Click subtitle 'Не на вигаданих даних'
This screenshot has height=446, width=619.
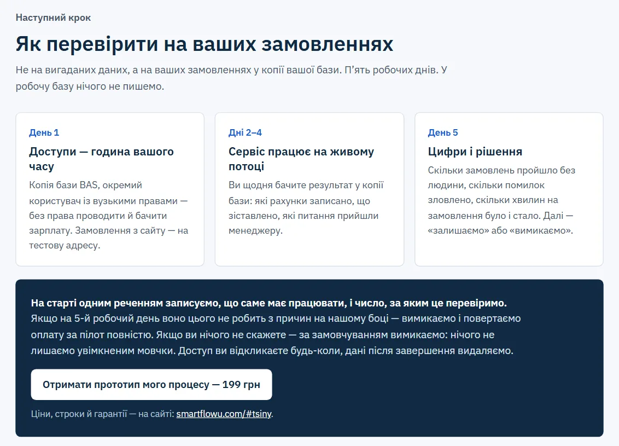point(231,78)
